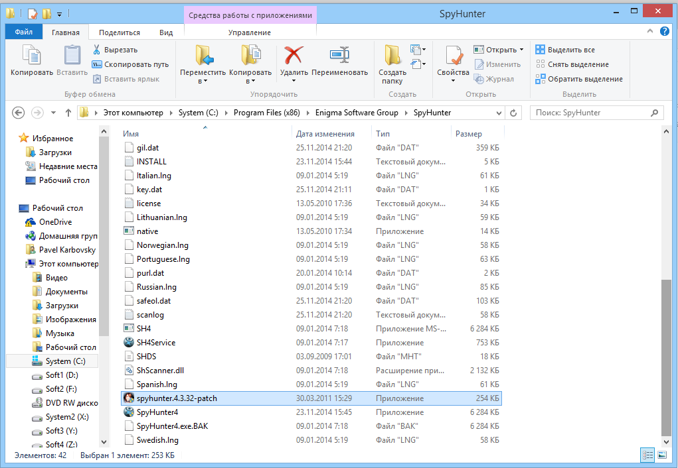This screenshot has width=678, height=468.
Task: Open DVD RW drive in navigation pane
Action: (x=65, y=403)
